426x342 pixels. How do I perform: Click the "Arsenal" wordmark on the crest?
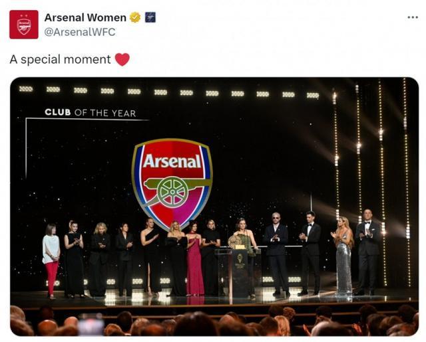(x=172, y=161)
